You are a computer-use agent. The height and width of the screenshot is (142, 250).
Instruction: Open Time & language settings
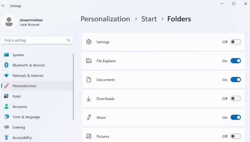(x=37, y=117)
